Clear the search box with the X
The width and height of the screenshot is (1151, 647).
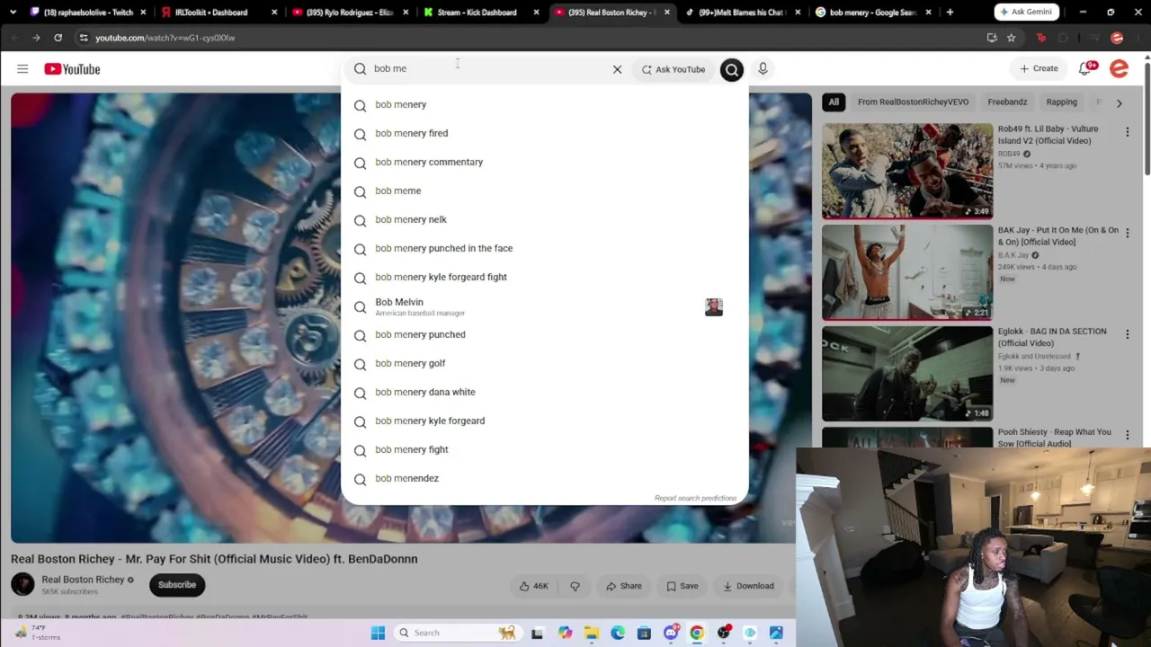coord(617,69)
